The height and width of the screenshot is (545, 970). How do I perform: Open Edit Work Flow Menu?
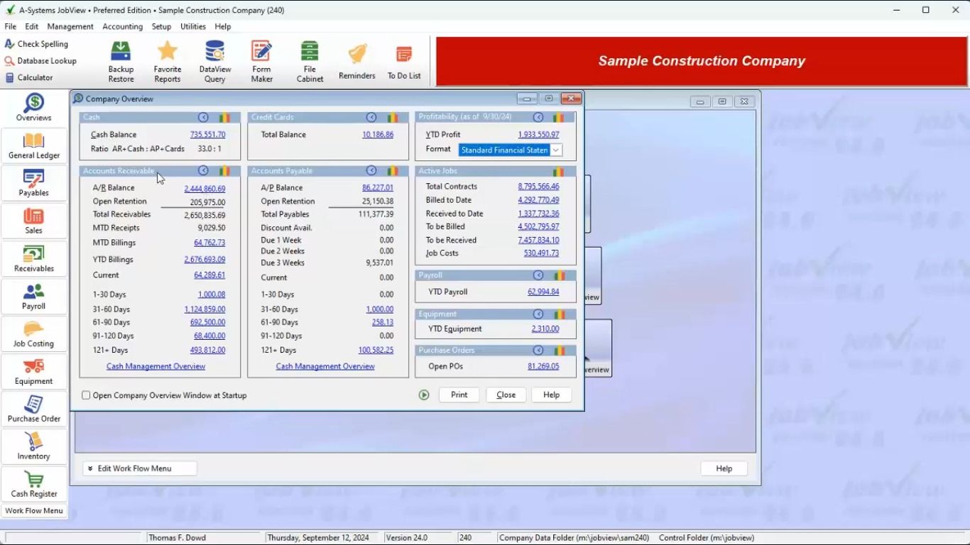coord(139,468)
